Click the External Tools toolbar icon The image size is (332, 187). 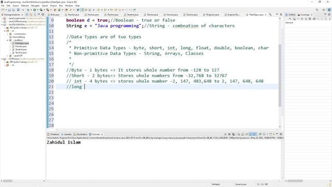[48, 10]
